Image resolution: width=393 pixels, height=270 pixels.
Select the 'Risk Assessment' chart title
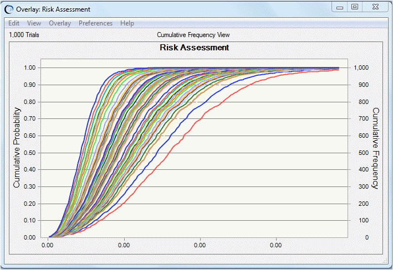194,47
